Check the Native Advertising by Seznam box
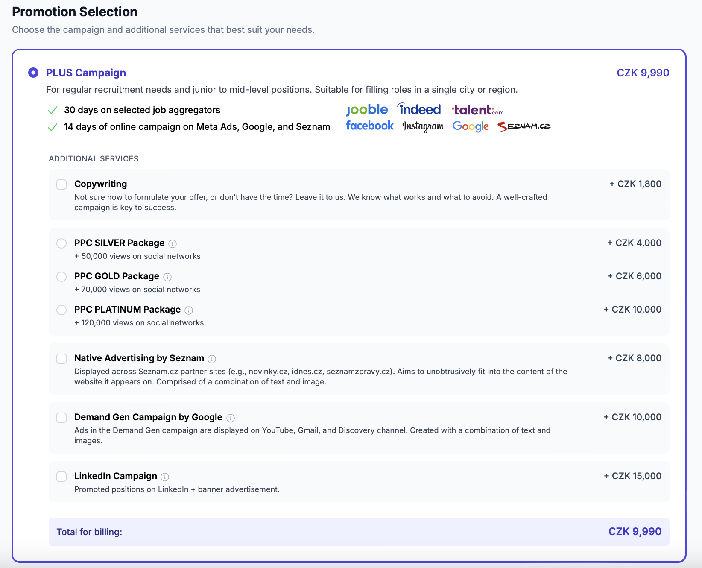This screenshot has height=568, width=702. pos(62,359)
